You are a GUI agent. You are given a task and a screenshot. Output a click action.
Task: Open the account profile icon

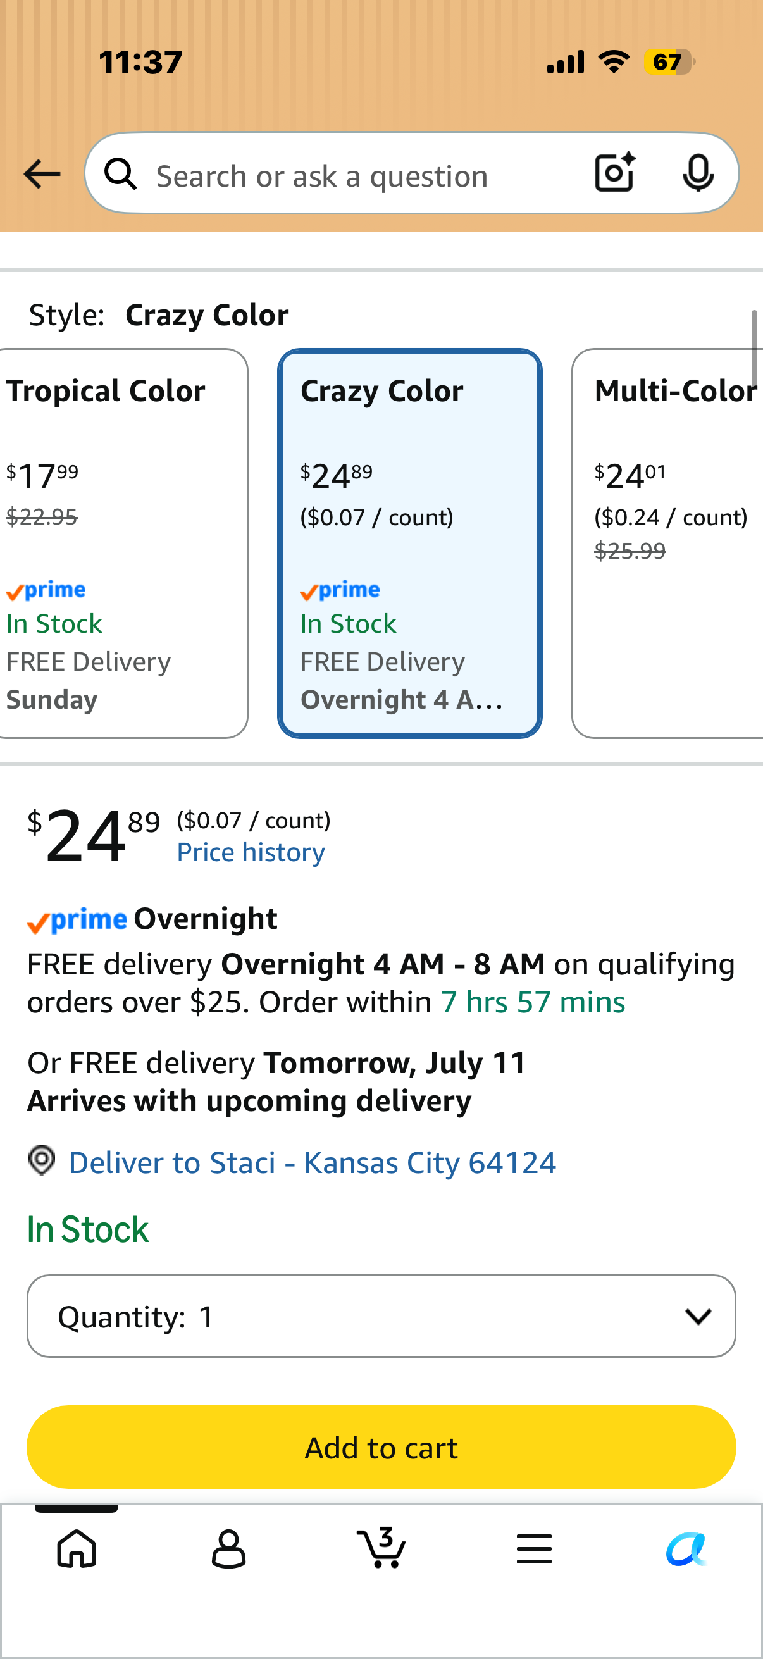[x=228, y=1549]
